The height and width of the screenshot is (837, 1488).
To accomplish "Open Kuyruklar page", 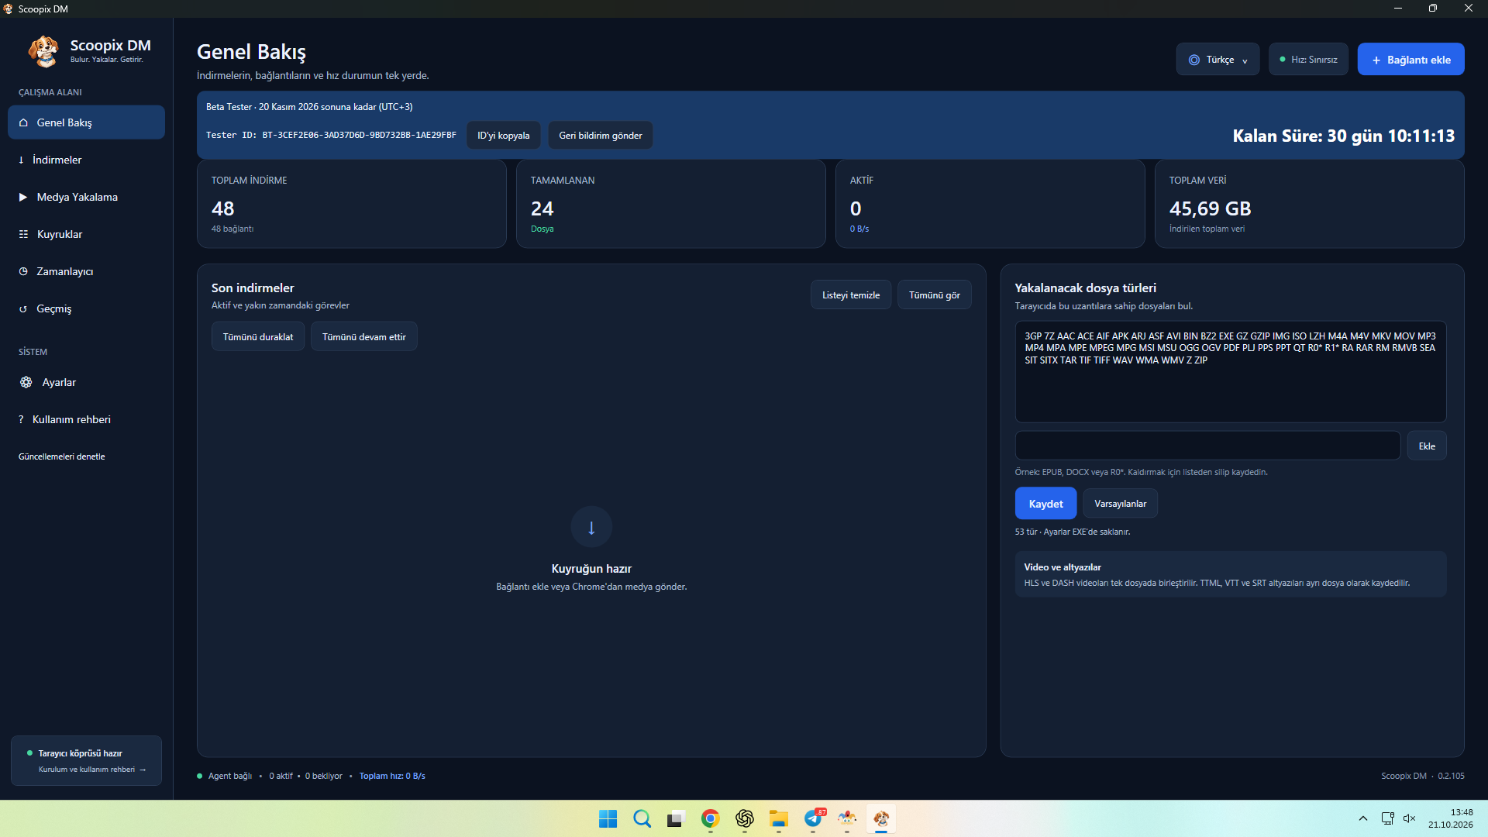I will (86, 234).
